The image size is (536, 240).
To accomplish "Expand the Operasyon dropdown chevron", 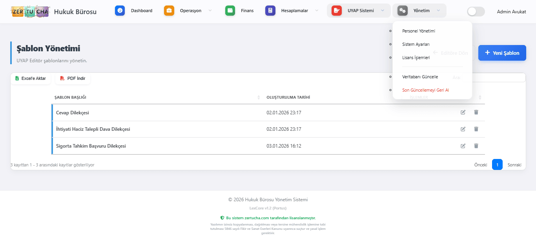I will coord(210,11).
